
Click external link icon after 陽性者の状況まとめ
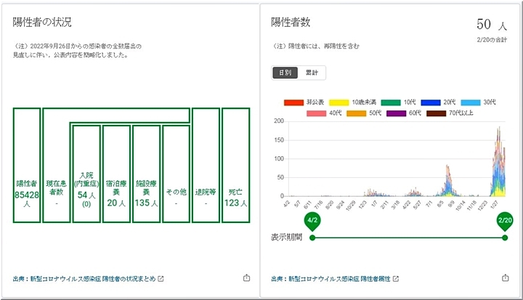(161, 278)
